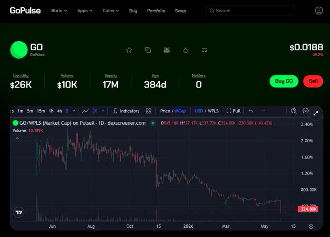Click the TradingView logo badge
The image size is (330, 237).
[x=19, y=212]
